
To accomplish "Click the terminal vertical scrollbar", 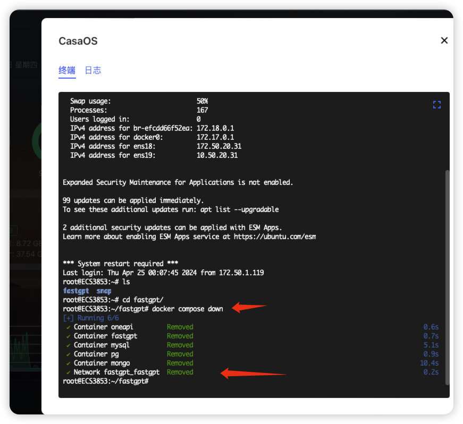I will (x=447, y=277).
